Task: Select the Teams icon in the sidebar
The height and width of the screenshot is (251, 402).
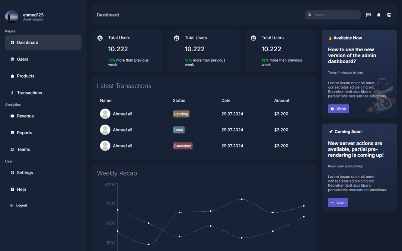Action: pyautogui.click(x=12, y=149)
